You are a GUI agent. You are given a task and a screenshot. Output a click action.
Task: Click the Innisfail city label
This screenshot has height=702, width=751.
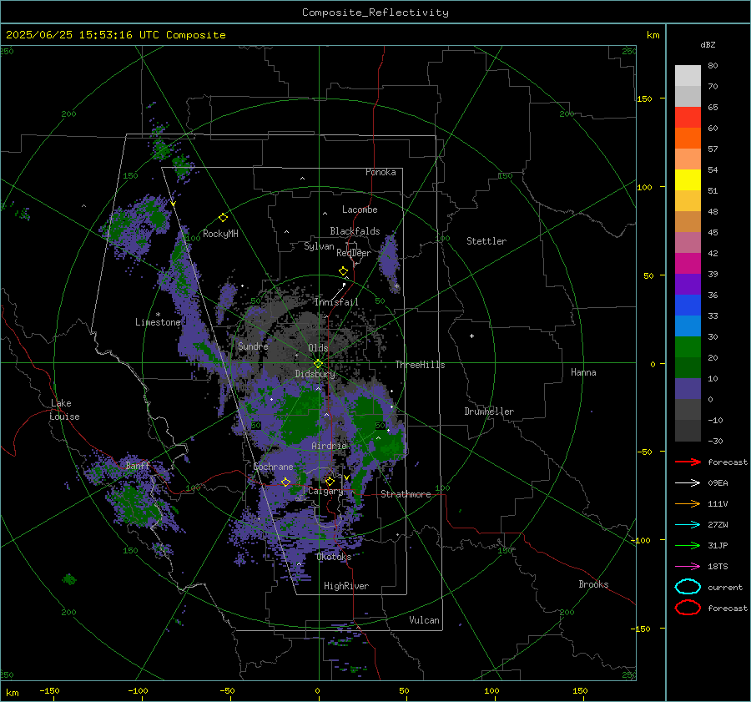click(336, 302)
